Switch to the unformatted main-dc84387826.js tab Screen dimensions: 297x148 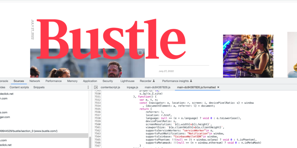[x=157, y=87]
